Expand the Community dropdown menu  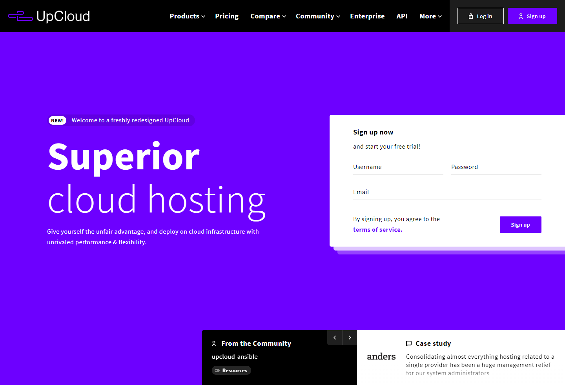tap(318, 16)
